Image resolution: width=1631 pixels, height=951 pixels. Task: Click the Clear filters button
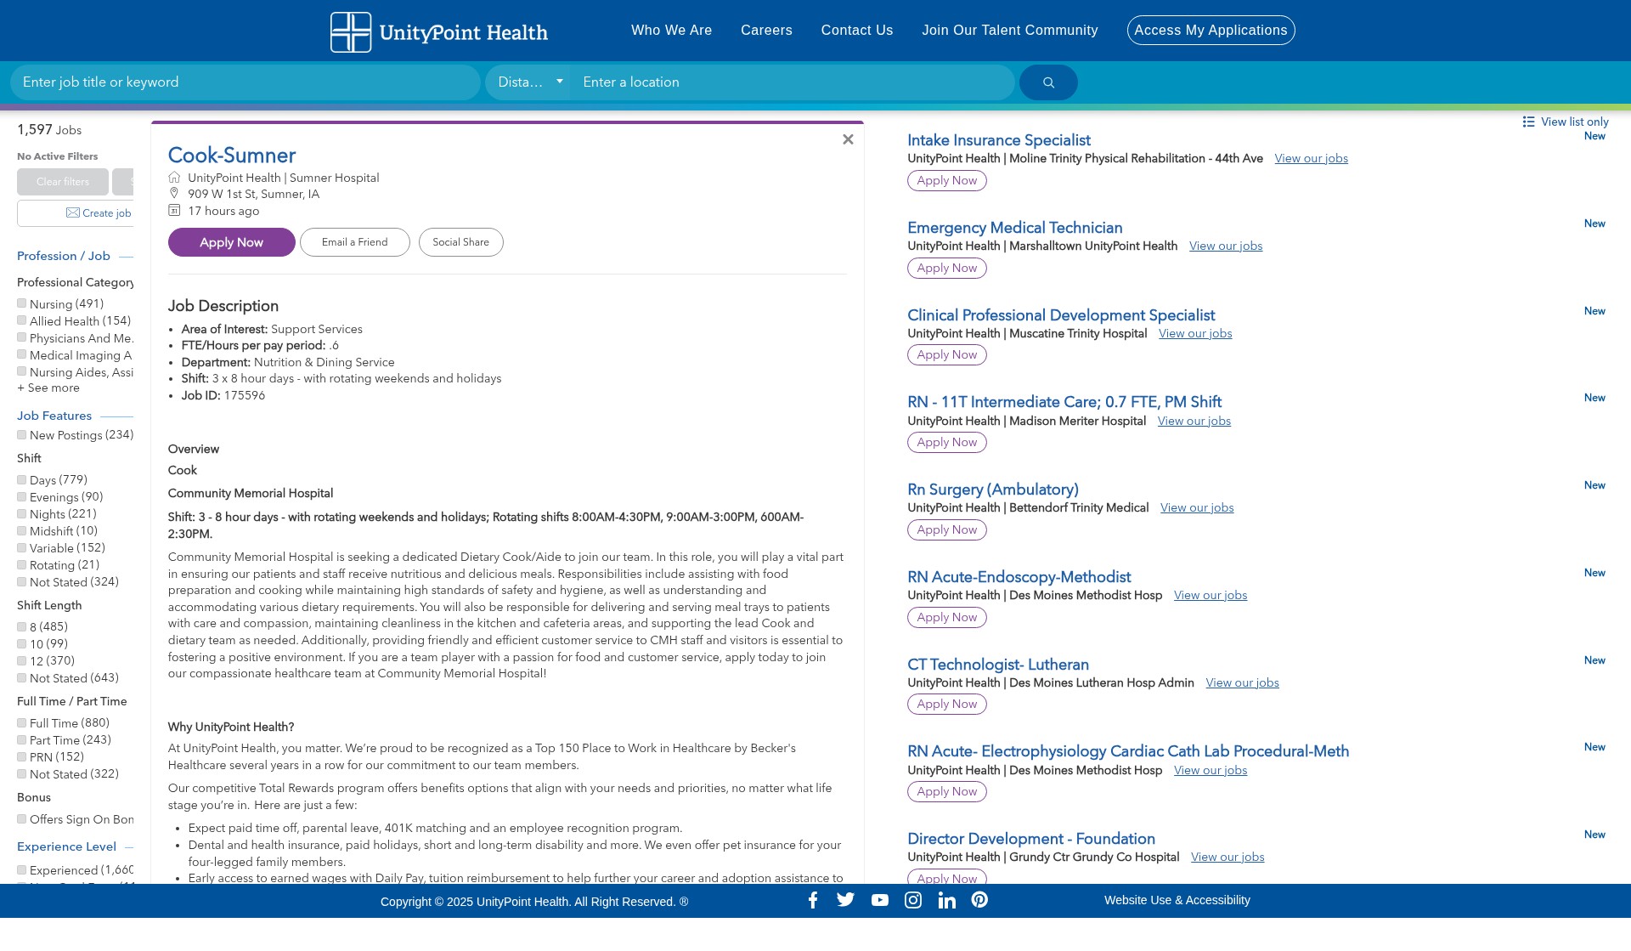coord(63,182)
